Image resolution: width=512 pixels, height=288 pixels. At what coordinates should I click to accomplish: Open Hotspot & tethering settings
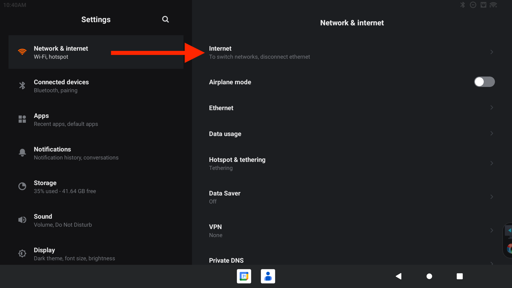(237, 163)
